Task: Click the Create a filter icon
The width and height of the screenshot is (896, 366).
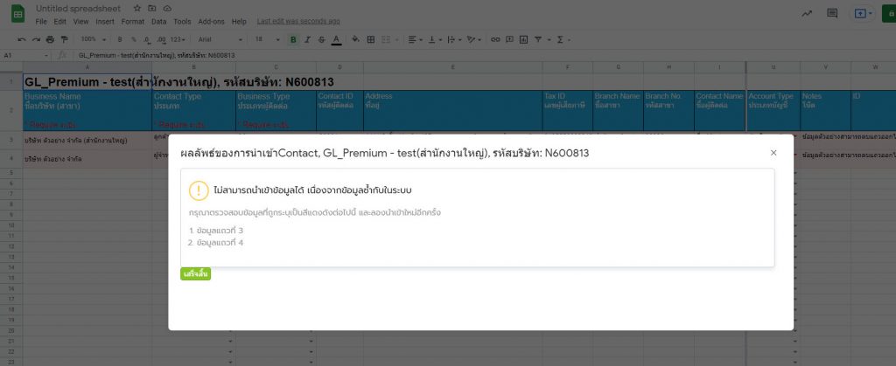Action: pyautogui.click(x=538, y=39)
